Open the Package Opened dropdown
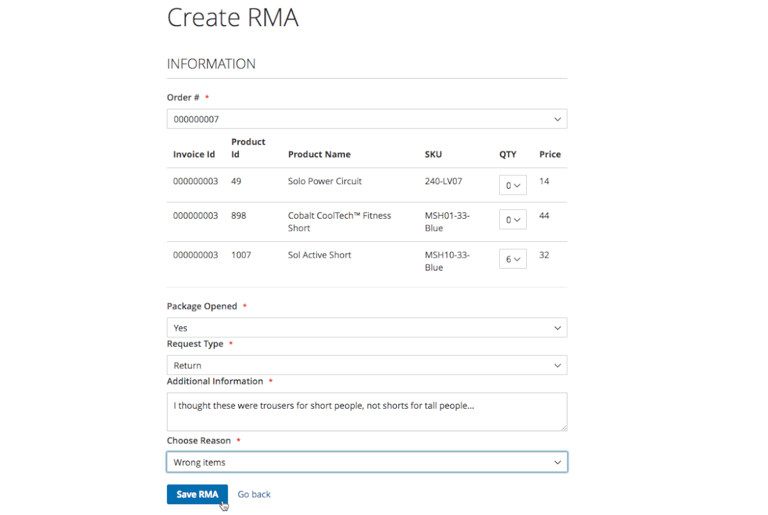This screenshot has height=515, width=768. [x=367, y=328]
